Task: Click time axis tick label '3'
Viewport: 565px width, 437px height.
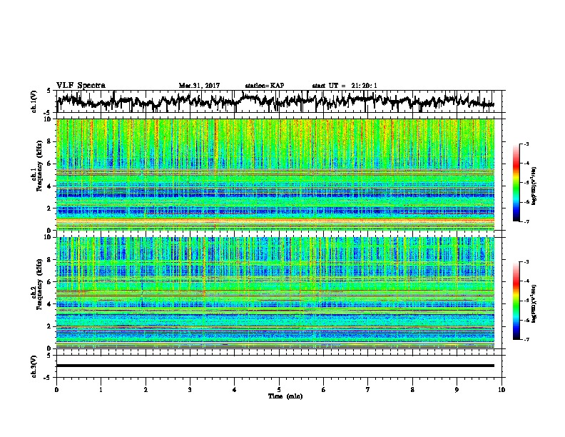Action: 190,390
